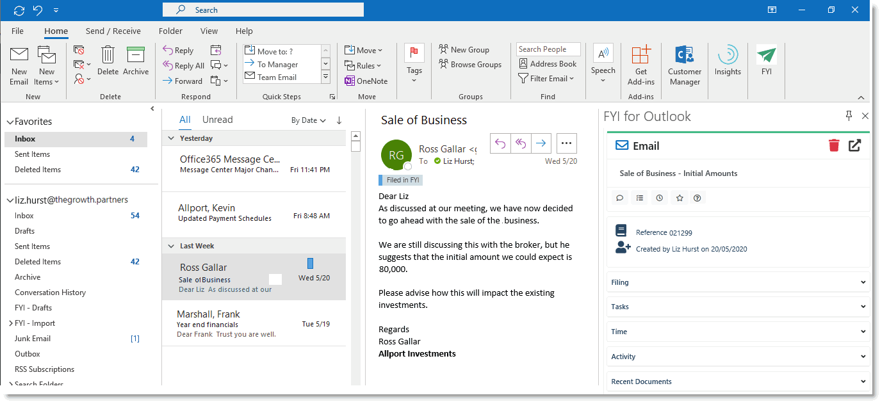Click reply arrow in reading pane

500,143
